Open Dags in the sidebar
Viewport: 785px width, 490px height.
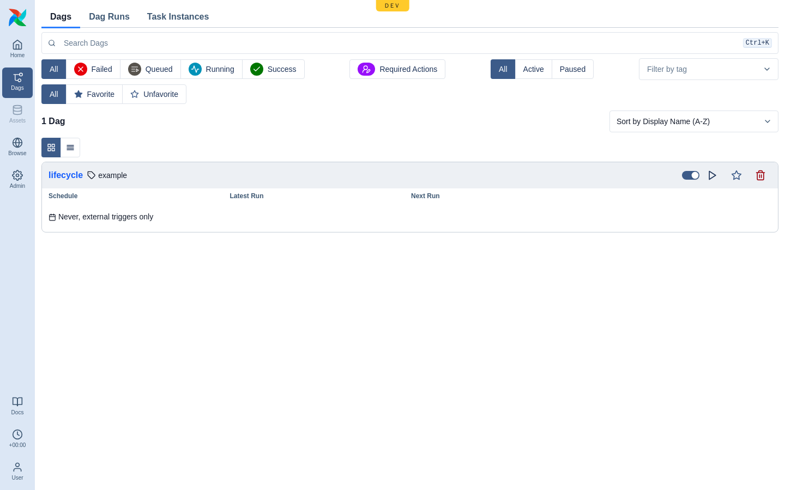17,83
